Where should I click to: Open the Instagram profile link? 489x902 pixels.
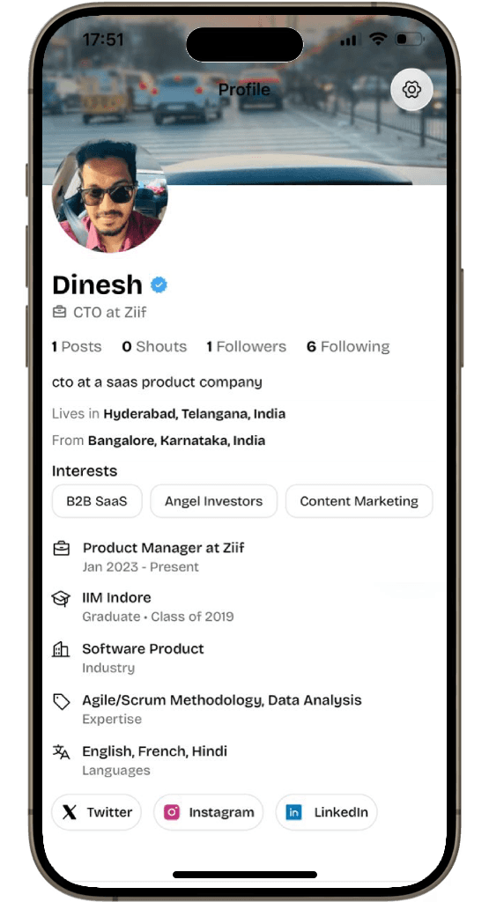[208, 812]
